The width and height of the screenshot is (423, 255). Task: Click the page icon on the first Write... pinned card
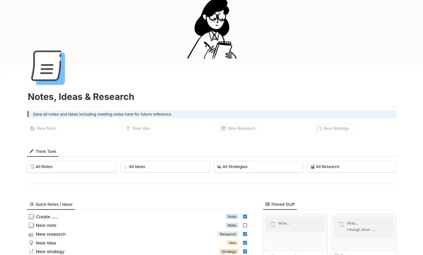[x=273, y=224]
